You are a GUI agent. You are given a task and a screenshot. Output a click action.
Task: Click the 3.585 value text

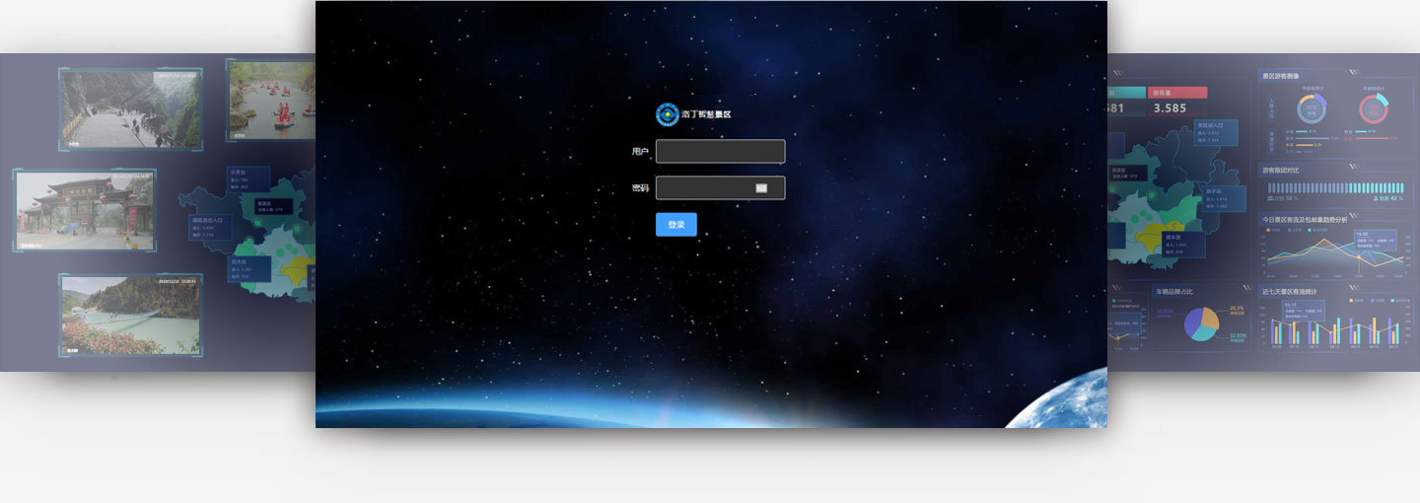(x=1170, y=108)
